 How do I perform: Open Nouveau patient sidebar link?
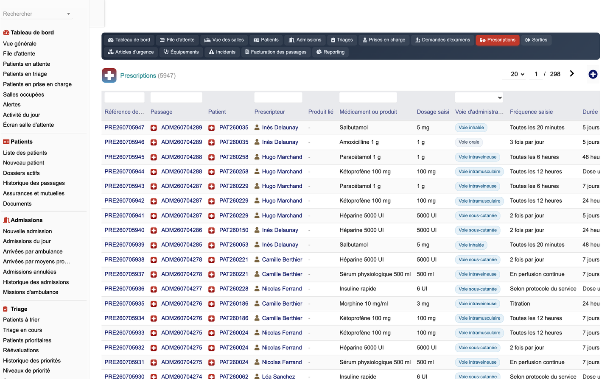(23, 163)
